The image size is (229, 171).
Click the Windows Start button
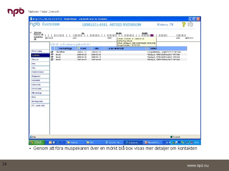37,142
